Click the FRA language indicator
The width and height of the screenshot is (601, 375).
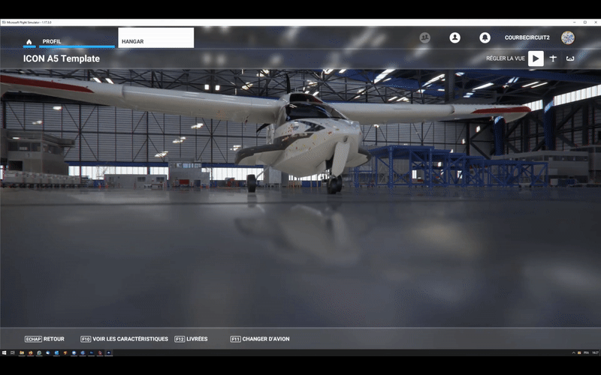click(x=586, y=352)
